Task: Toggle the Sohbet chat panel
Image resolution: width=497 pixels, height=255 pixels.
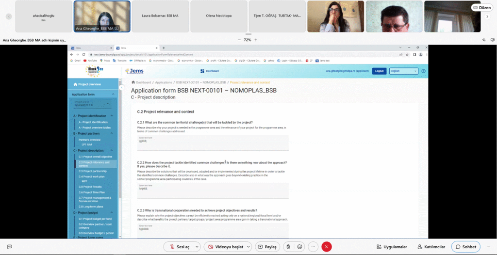Action: pyautogui.click(x=465, y=247)
